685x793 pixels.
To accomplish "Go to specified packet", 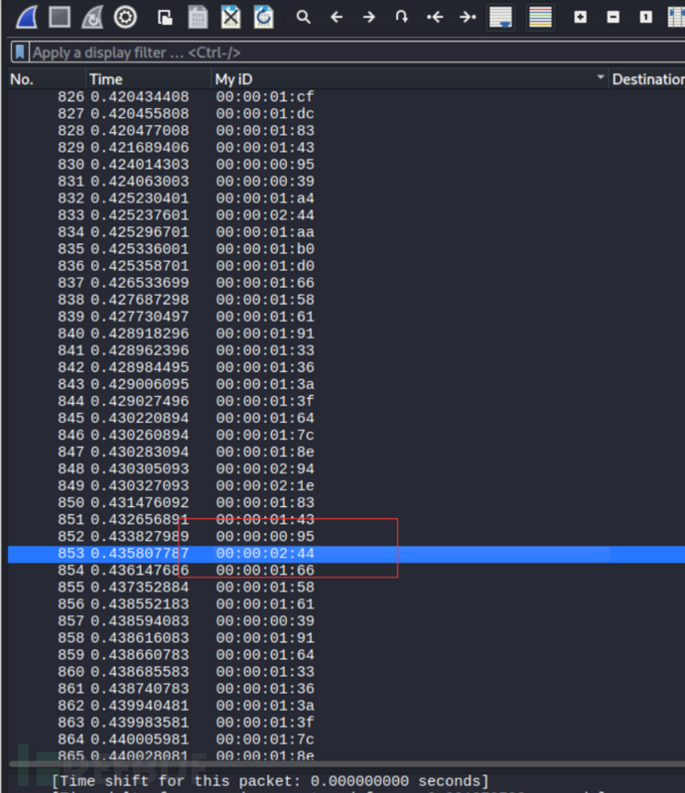I will pyautogui.click(x=402, y=17).
